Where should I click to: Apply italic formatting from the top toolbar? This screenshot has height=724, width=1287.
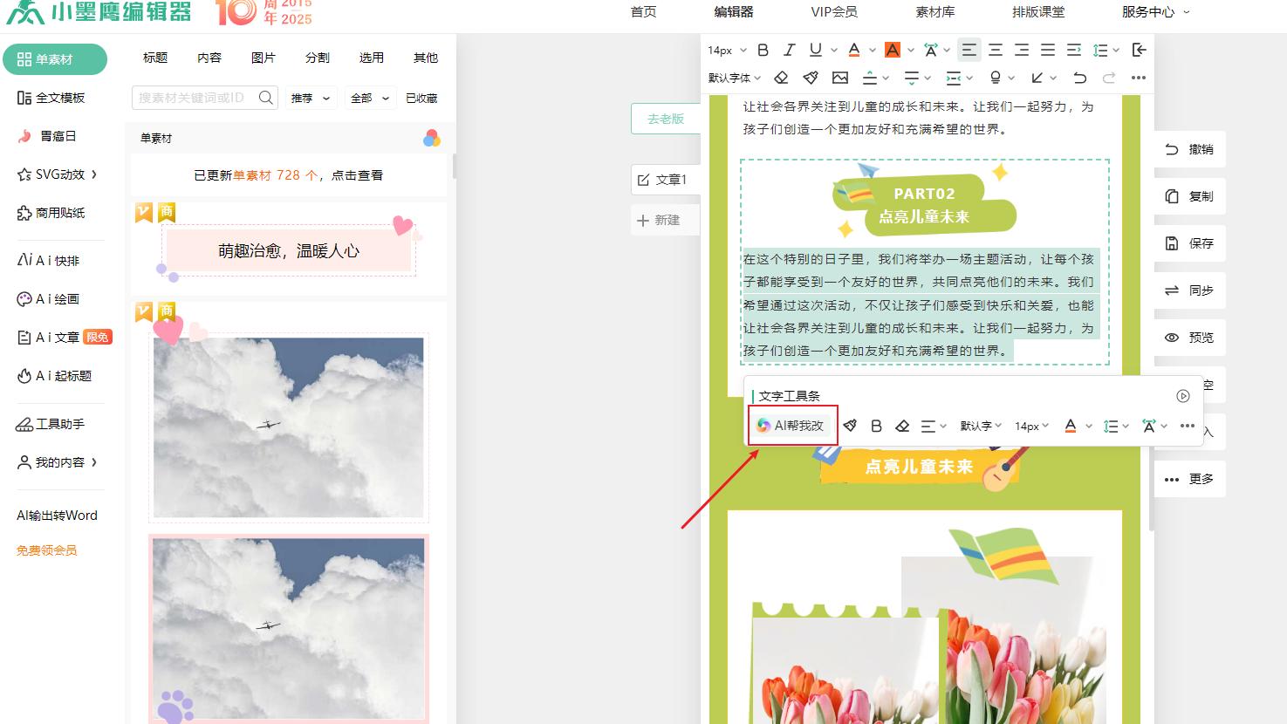(789, 50)
